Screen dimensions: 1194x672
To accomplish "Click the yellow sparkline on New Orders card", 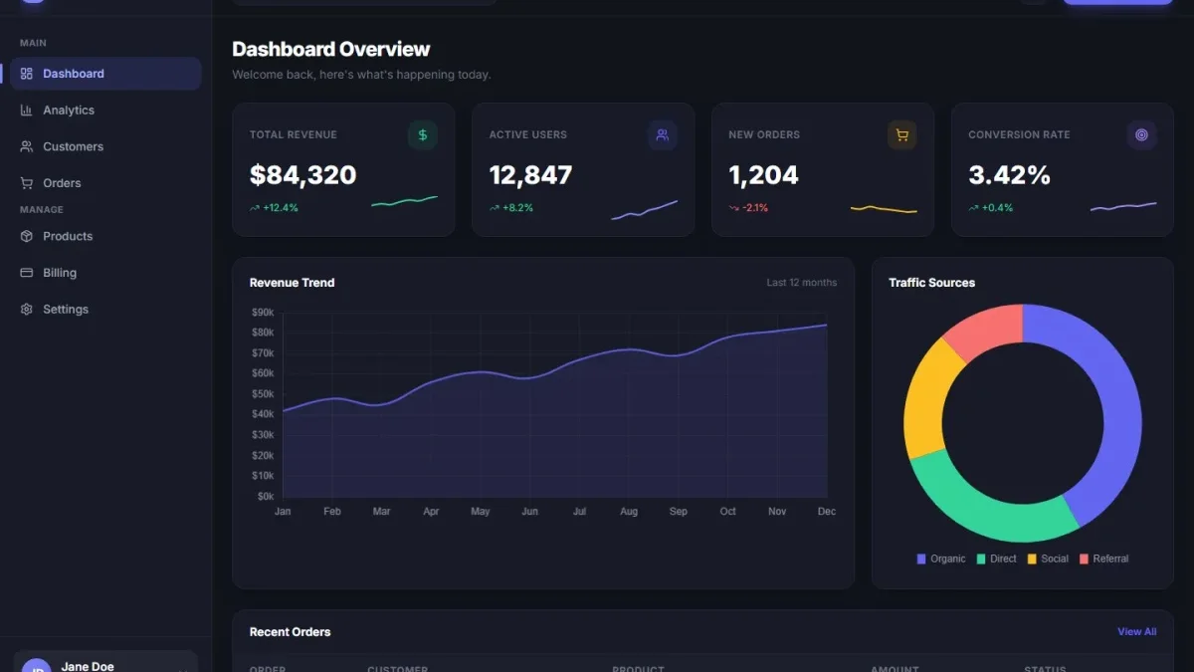I will 884,209.
